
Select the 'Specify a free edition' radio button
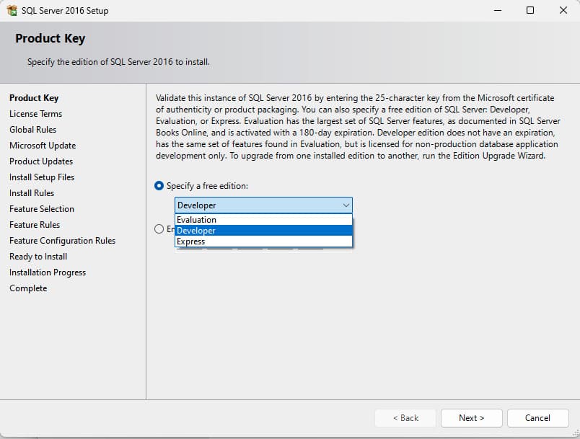pos(159,186)
